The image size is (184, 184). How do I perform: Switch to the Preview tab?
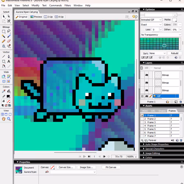pos(36,17)
